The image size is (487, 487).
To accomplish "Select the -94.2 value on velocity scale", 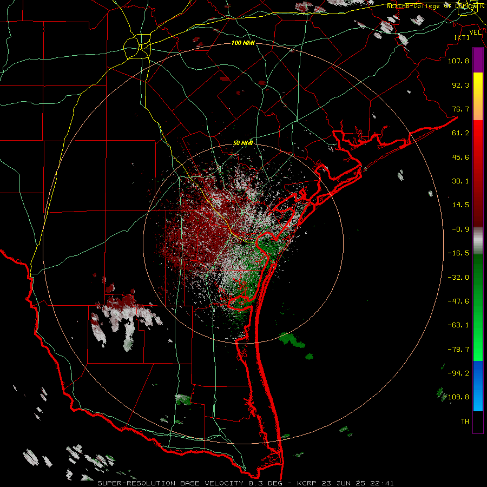I will [458, 373].
